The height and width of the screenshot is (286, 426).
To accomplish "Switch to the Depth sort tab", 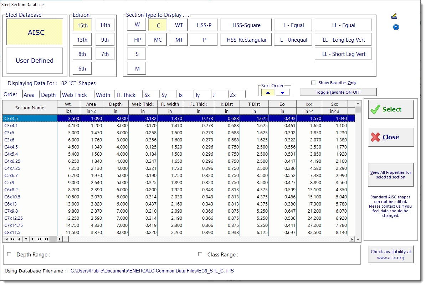I will click(48, 95).
